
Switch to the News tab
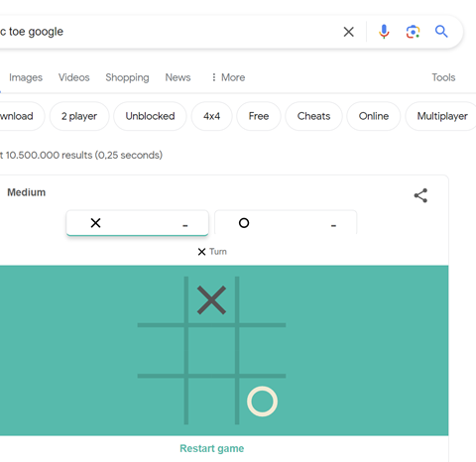[178, 77]
